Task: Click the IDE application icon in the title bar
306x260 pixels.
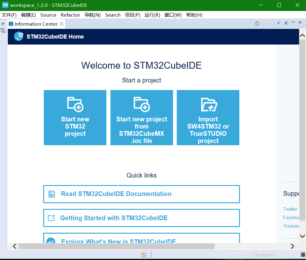Action: 5,5
